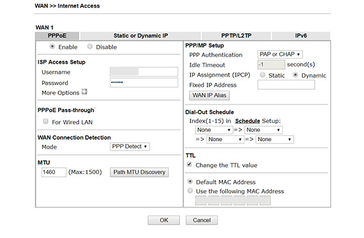The height and width of the screenshot is (238, 364).
Task: Select Default MAC Address option
Action: [x=190, y=181]
